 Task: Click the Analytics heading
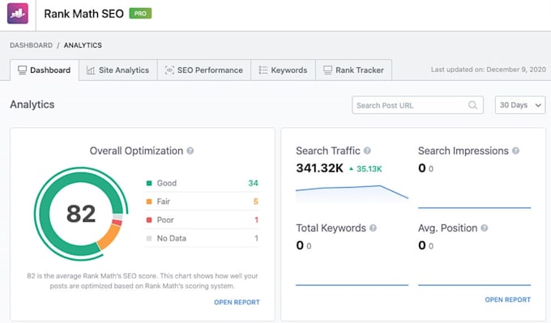pyautogui.click(x=32, y=104)
